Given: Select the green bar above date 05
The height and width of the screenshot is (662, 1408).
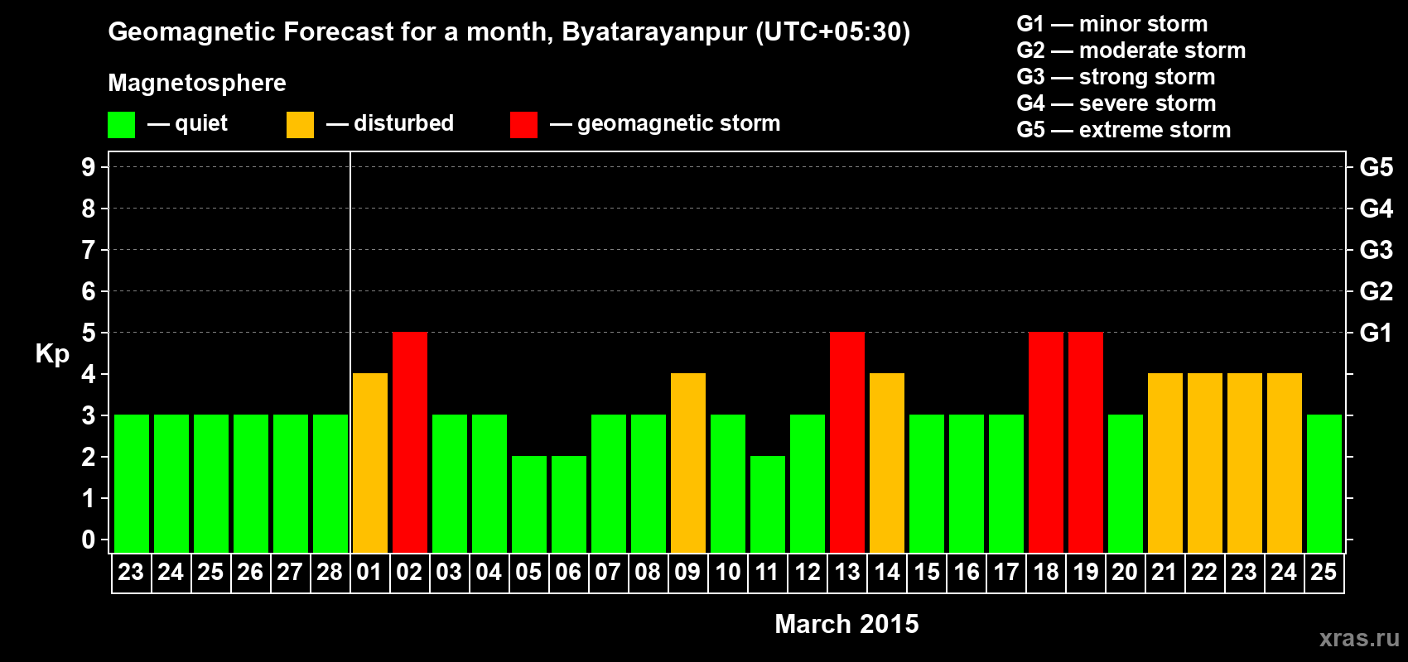Looking at the screenshot, I should click(x=529, y=505).
